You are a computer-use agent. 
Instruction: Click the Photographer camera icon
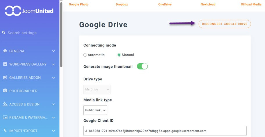(x=5, y=91)
